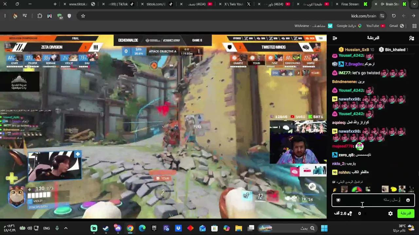Open Copilot from the taskbar

(x=227, y=228)
